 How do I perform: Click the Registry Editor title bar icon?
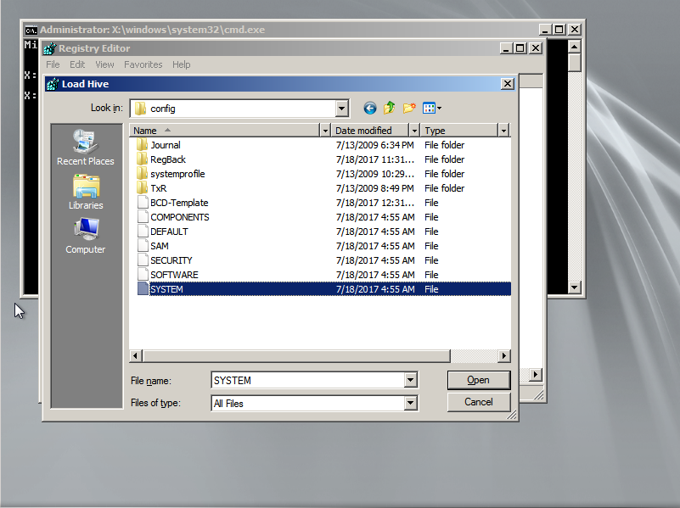coord(50,48)
